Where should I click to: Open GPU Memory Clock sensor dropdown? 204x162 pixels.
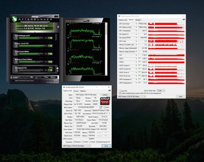click(x=136, y=27)
